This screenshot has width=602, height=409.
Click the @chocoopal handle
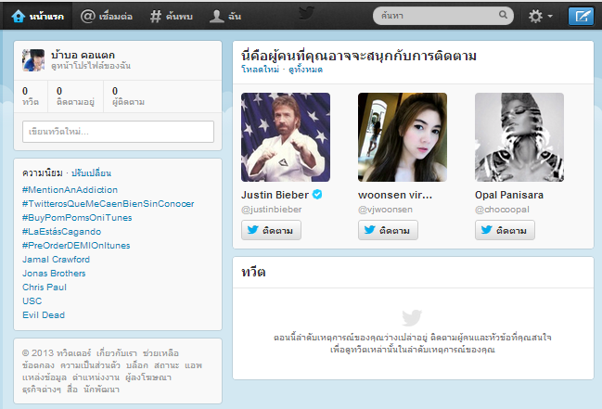pos(502,210)
